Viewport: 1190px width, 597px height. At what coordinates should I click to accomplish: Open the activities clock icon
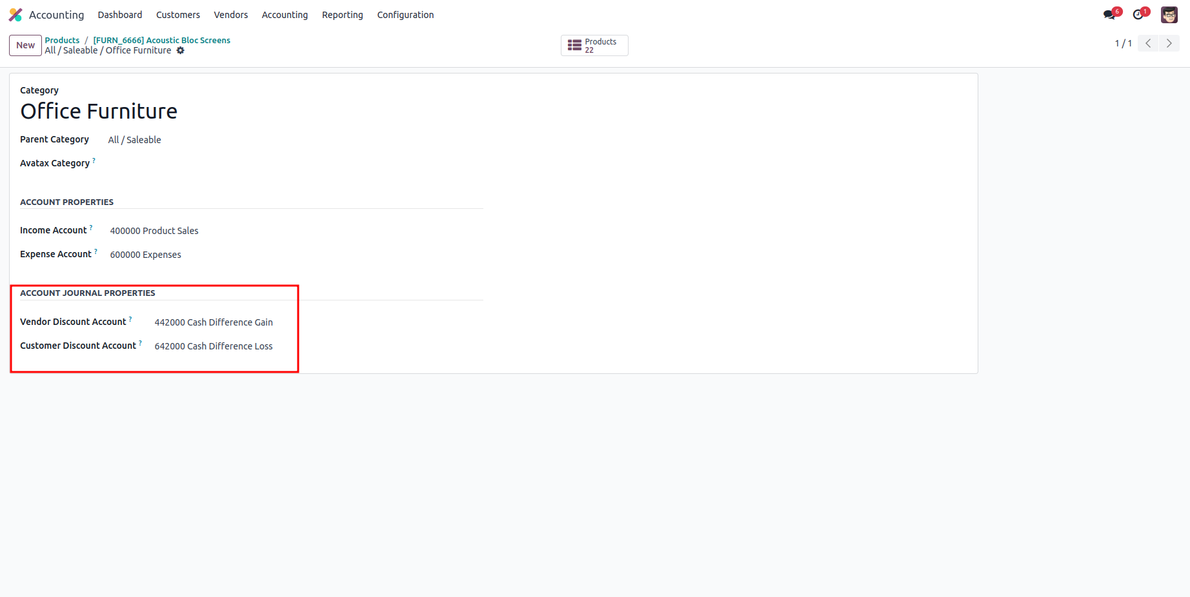[x=1140, y=14]
